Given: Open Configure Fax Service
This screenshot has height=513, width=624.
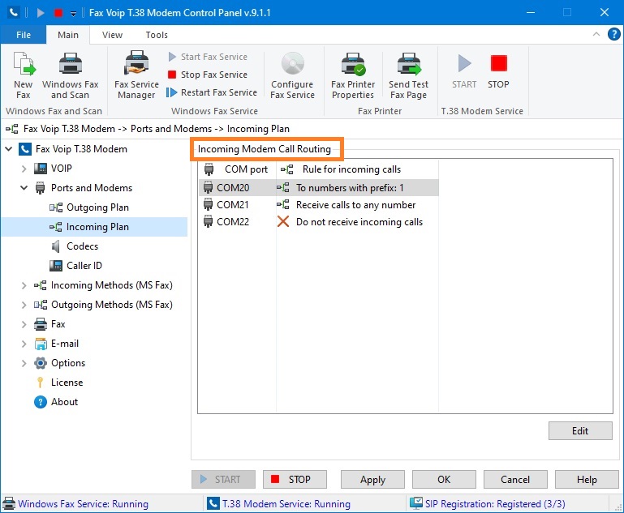Looking at the screenshot, I should click(292, 75).
